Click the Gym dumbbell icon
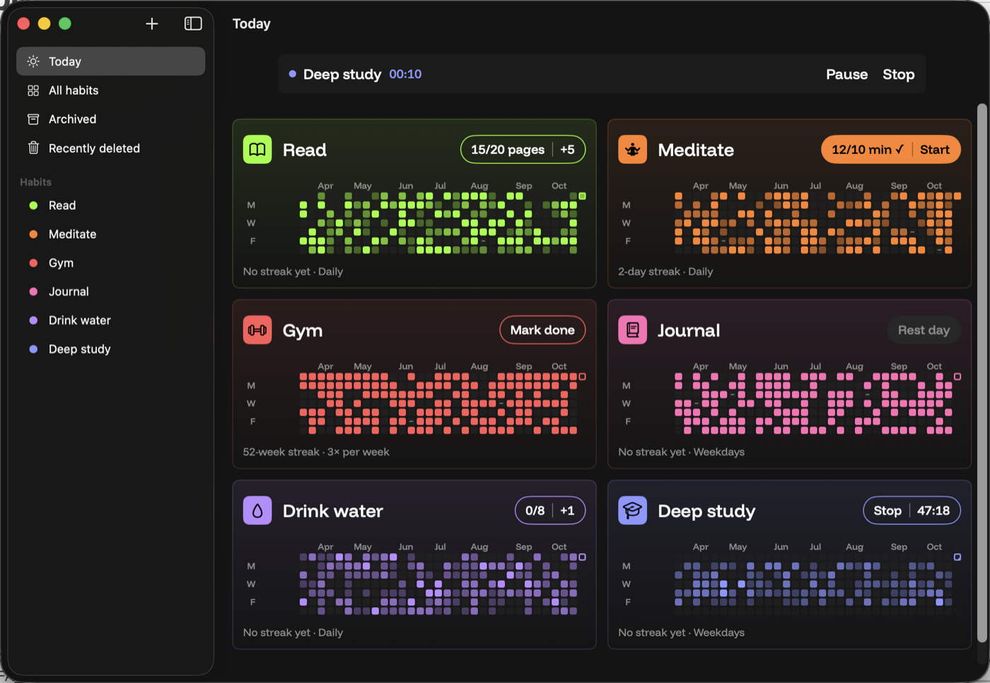The height and width of the screenshot is (683, 990). (257, 330)
